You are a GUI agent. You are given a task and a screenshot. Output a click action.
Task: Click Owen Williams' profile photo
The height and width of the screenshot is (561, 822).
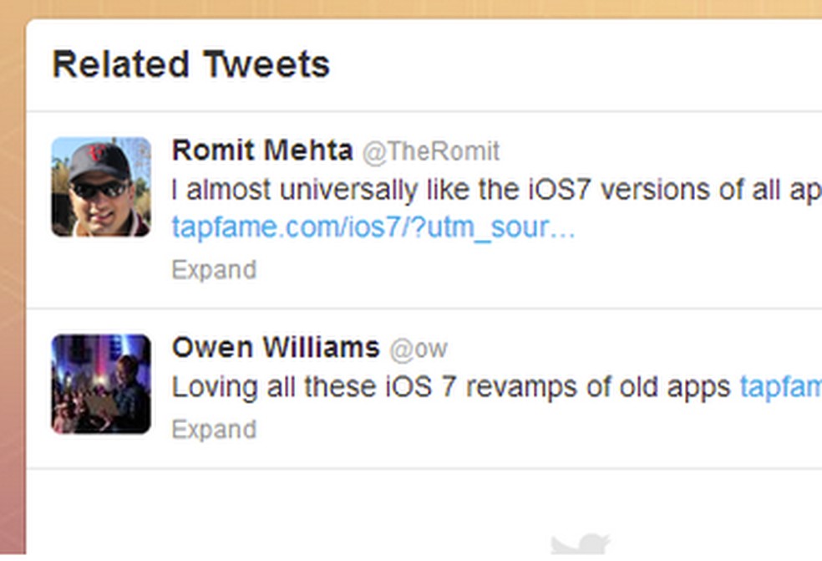(x=100, y=384)
